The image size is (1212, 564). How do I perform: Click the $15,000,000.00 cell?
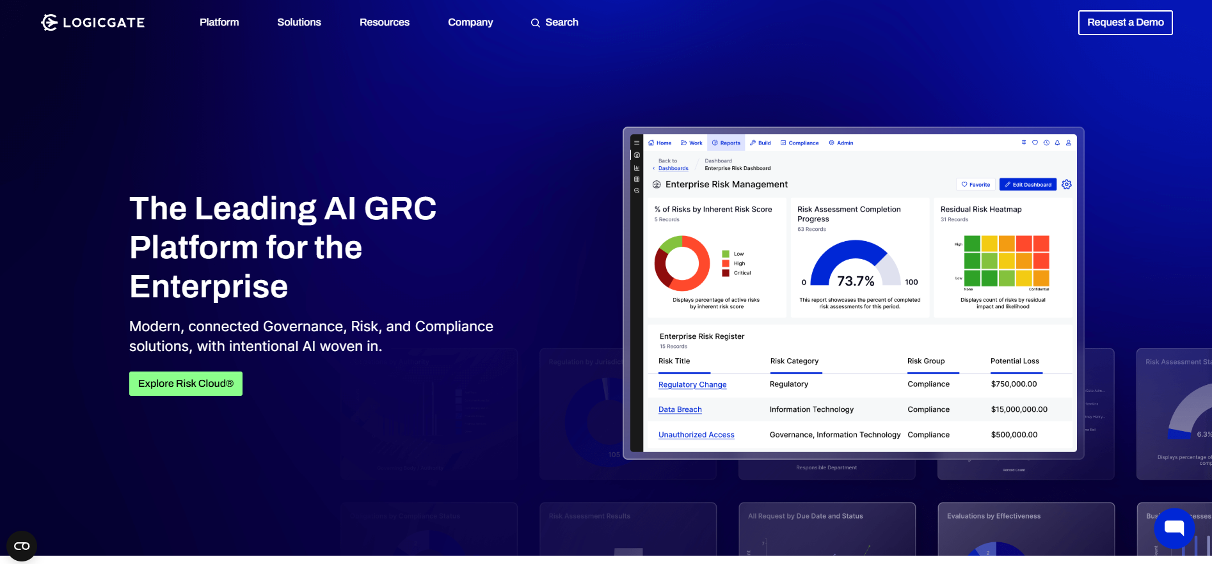[1019, 409]
